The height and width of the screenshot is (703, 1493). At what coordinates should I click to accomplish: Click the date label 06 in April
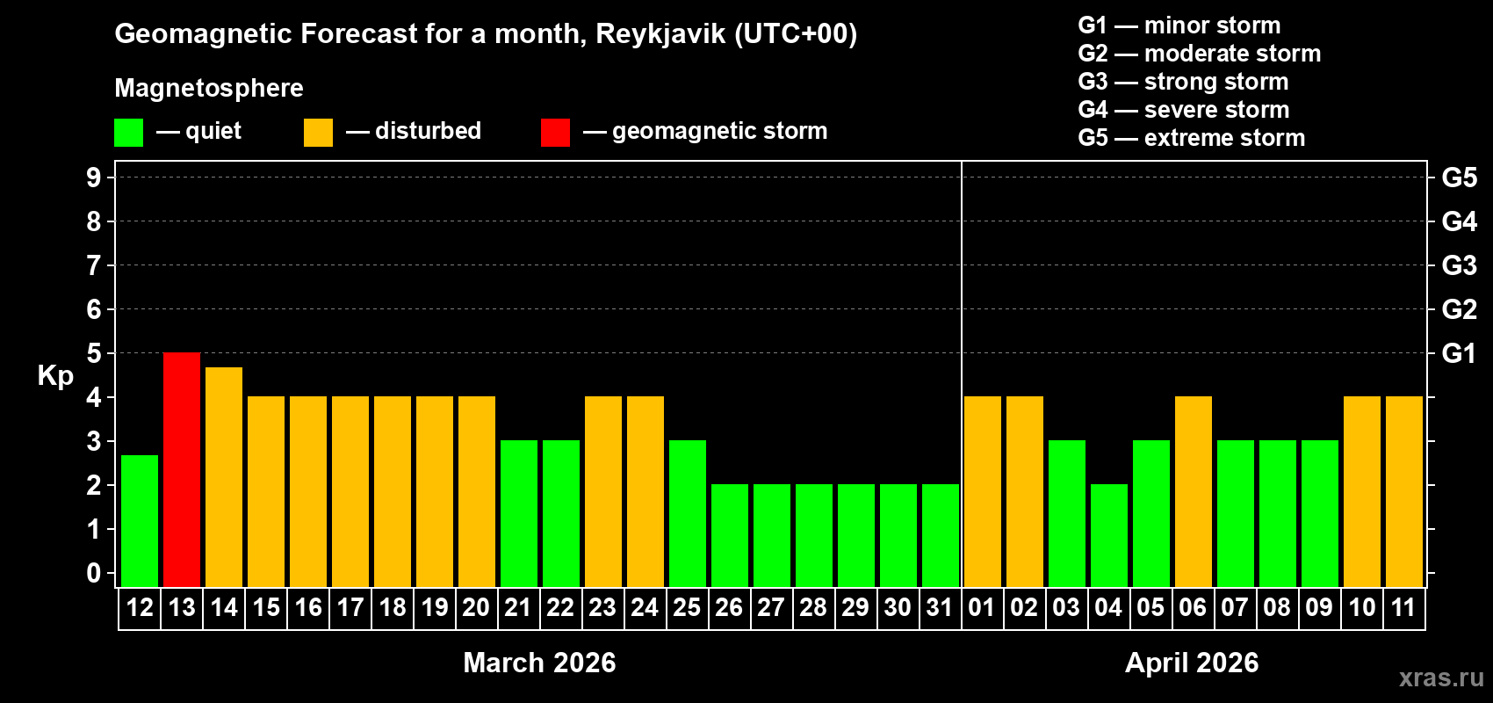tap(1193, 607)
